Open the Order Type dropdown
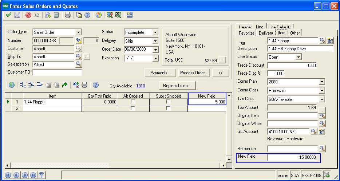This screenshot has height=181, width=340. 78,32
